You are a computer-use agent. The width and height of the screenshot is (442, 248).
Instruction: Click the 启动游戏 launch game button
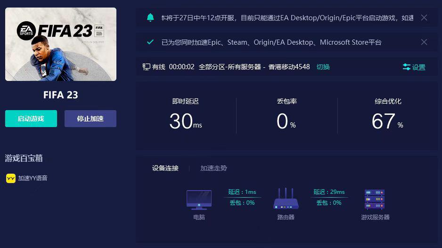pos(31,119)
